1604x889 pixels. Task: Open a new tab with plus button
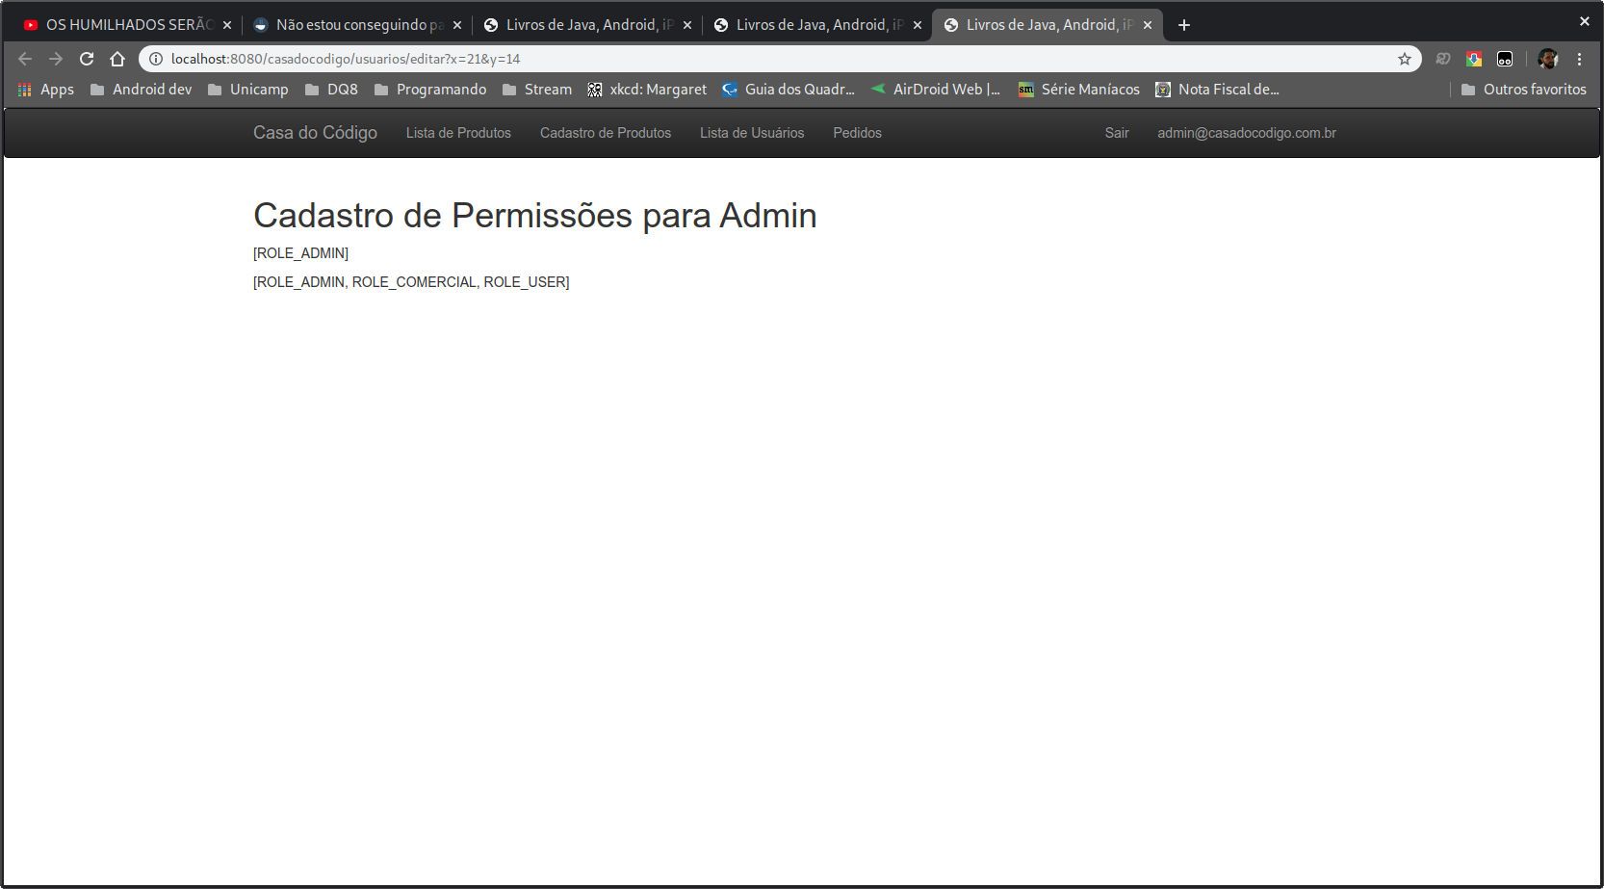pyautogui.click(x=1184, y=25)
